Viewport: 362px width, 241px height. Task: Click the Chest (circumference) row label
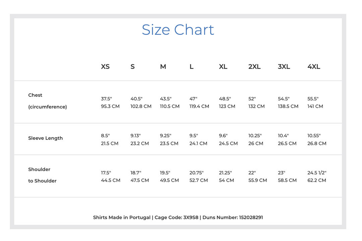click(48, 101)
